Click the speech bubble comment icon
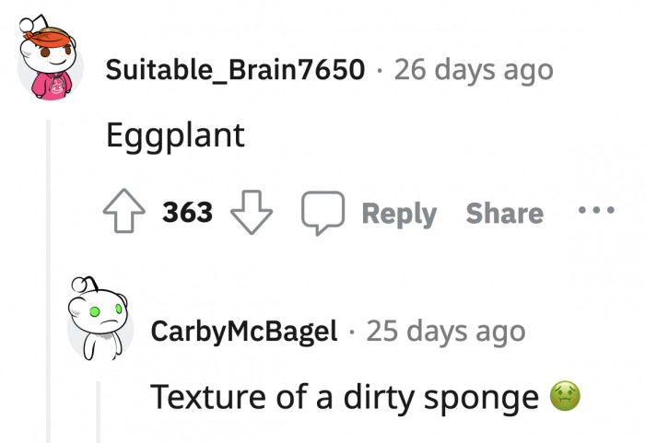The width and height of the screenshot is (645, 443). pyautogui.click(x=322, y=213)
